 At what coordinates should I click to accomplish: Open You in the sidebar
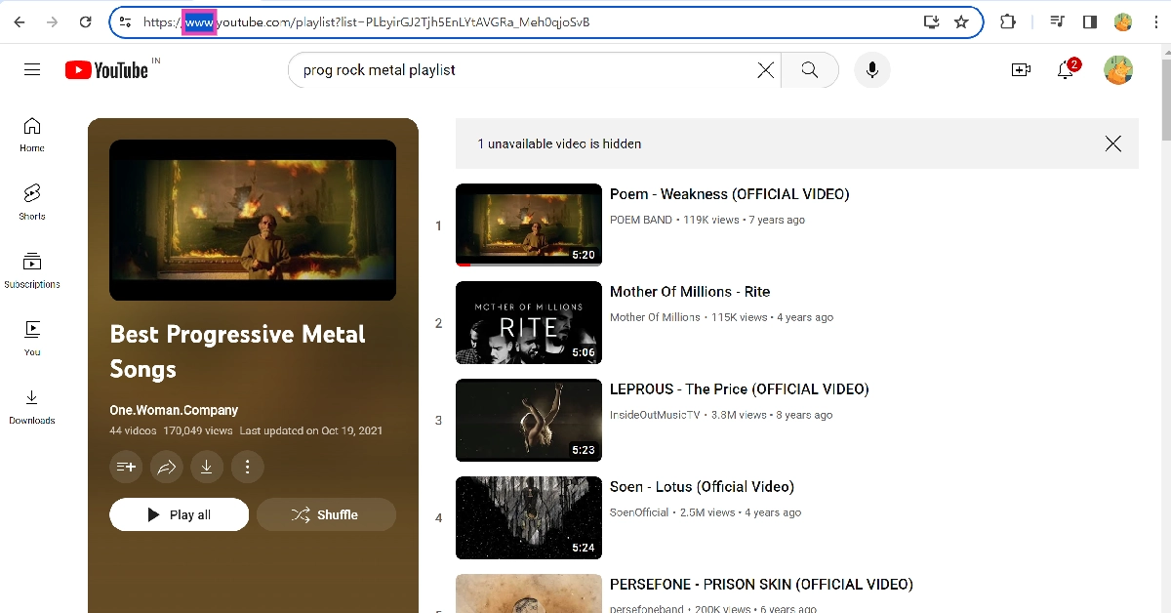click(x=32, y=339)
